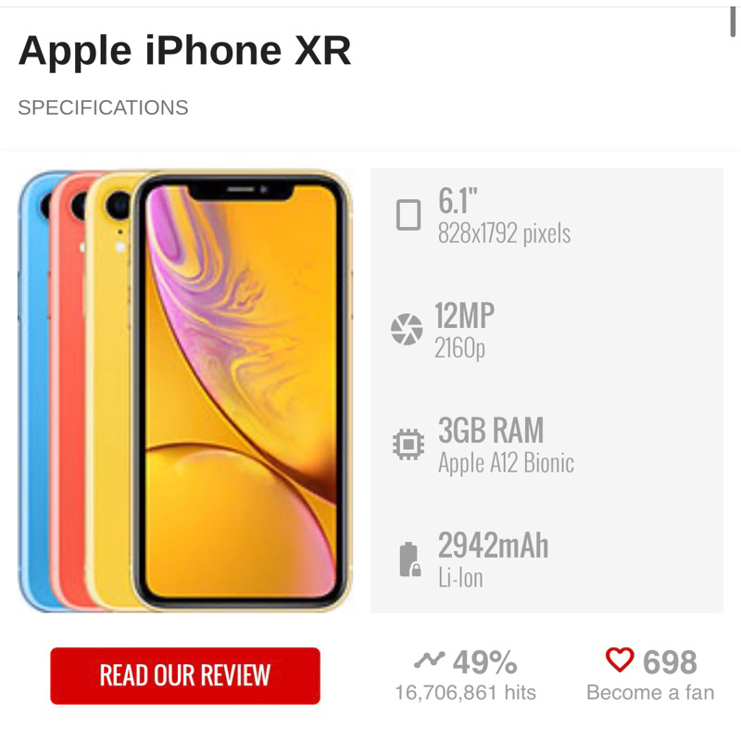The image size is (741, 741).
Task: Click the 49% popularity figure
Action: point(484,662)
